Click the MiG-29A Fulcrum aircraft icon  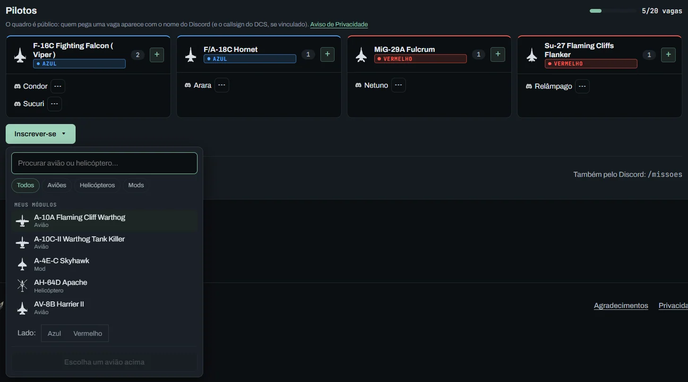click(x=361, y=55)
